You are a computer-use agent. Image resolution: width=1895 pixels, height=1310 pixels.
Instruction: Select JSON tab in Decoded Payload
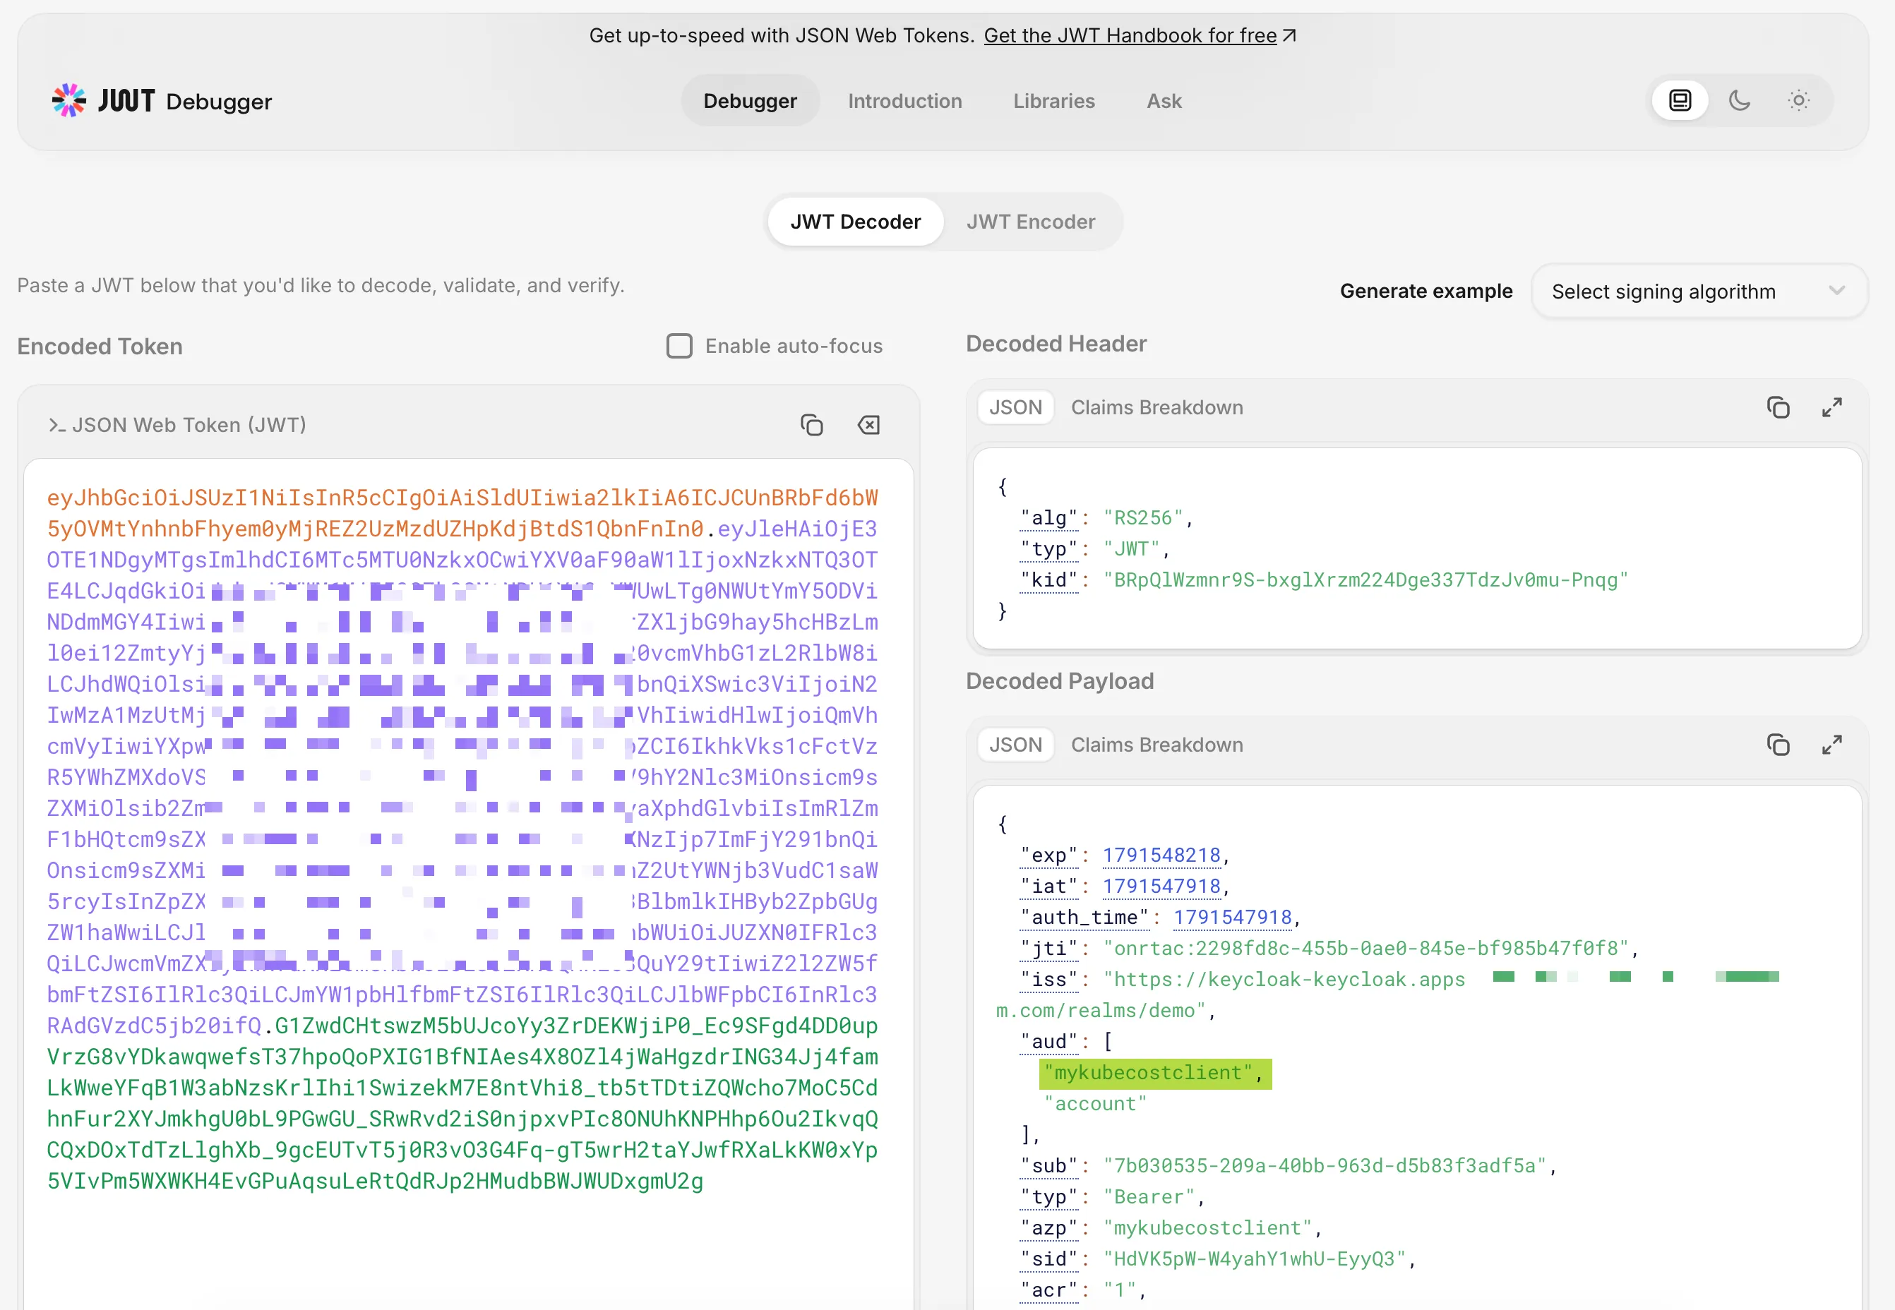(1015, 745)
